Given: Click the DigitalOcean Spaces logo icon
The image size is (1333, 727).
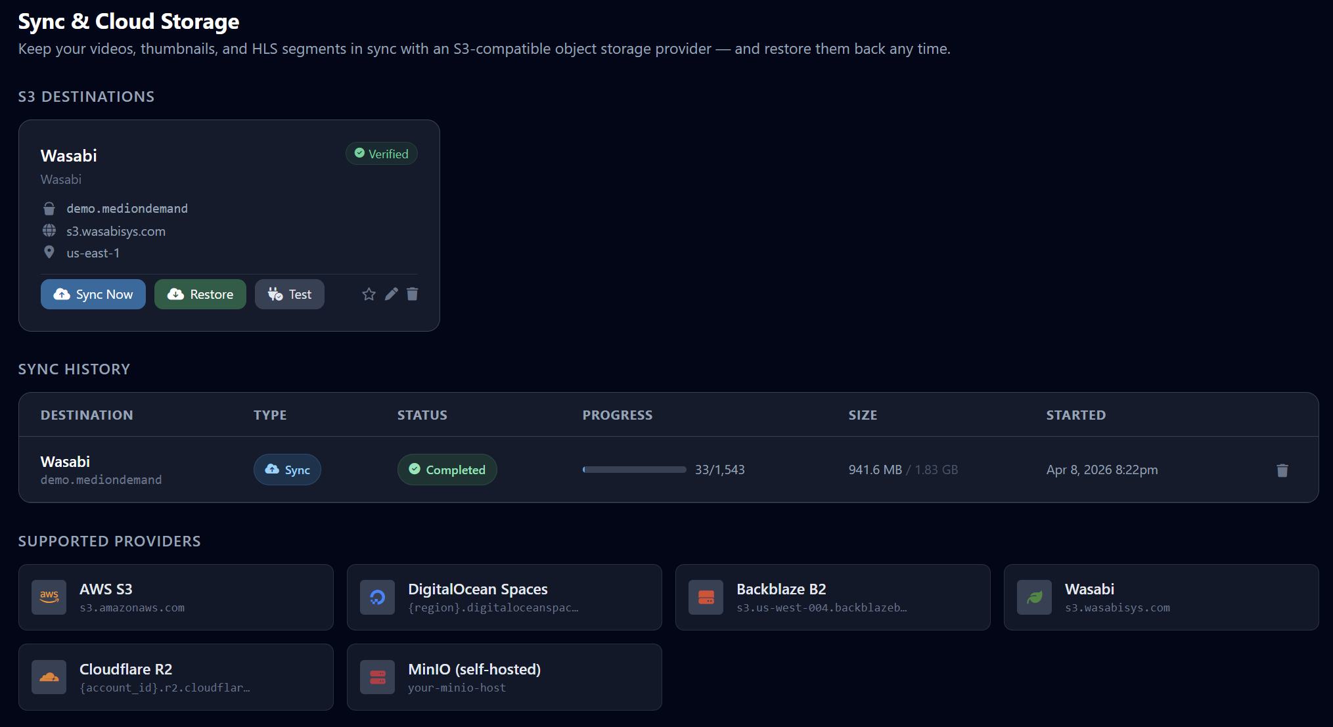Looking at the screenshot, I should click(x=378, y=597).
